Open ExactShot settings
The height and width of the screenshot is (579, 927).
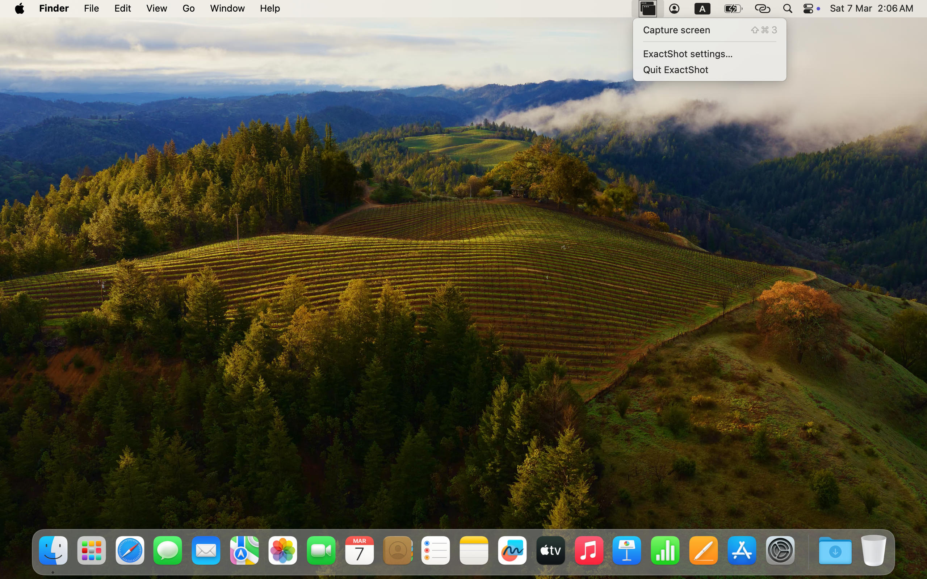(688, 54)
